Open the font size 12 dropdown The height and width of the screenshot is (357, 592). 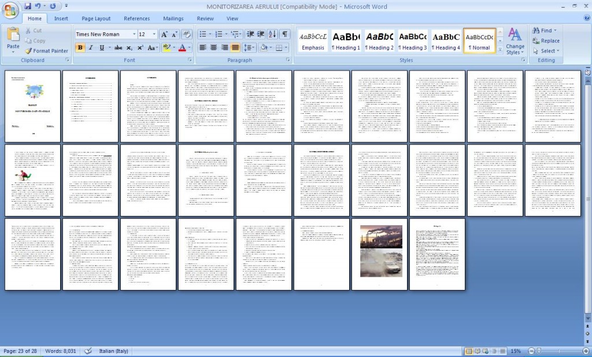pyautogui.click(x=154, y=34)
